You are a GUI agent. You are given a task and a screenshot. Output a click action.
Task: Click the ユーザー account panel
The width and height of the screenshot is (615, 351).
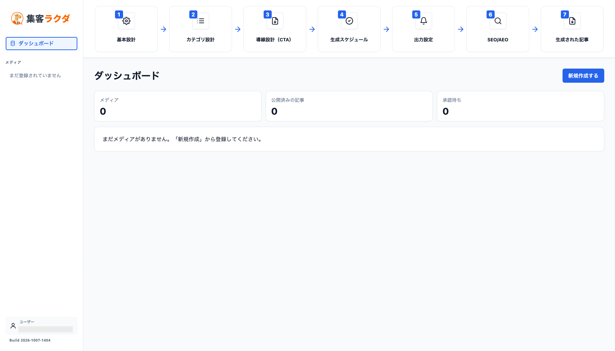[41, 326]
